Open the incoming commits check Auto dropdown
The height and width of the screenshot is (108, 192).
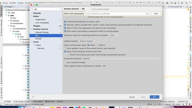click(x=115, y=35)
